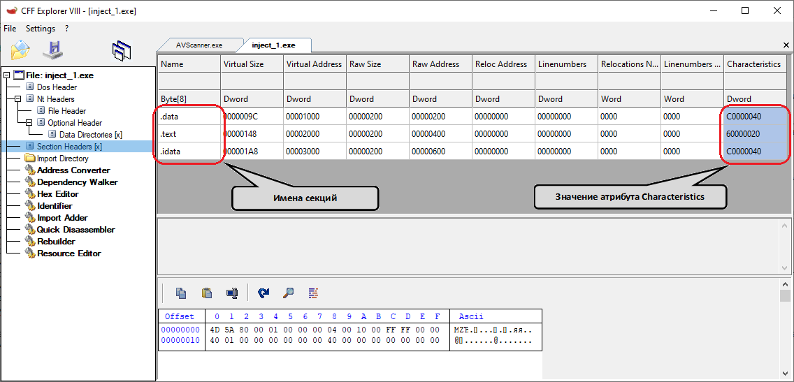Select Section Headers [x] node
This screenshot has height=382, width=794.
pos(69,147)
